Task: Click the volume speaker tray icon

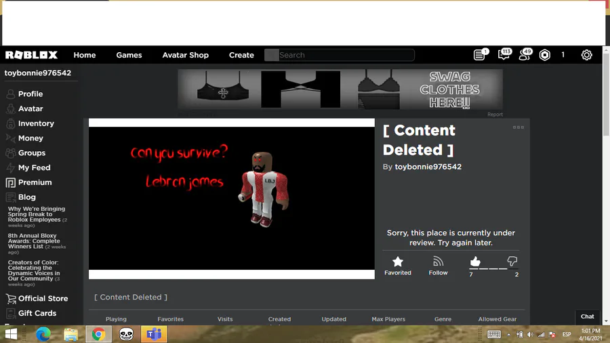Action: click(530, 334)
